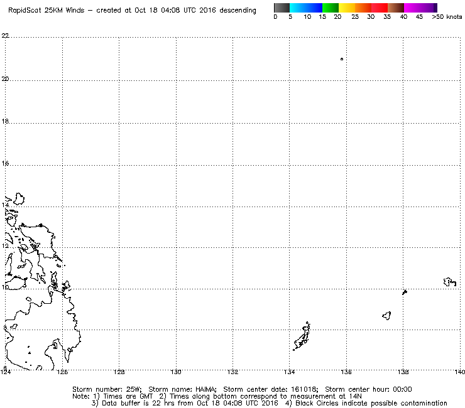Click the 'Storm center hour: 00:00' text

tap(369, 389)
